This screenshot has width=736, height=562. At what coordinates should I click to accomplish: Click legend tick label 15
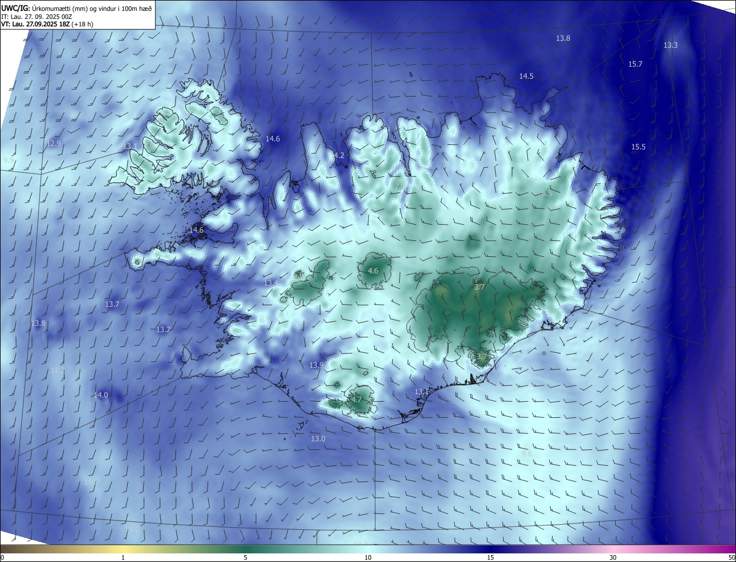(x=490, y=558)
